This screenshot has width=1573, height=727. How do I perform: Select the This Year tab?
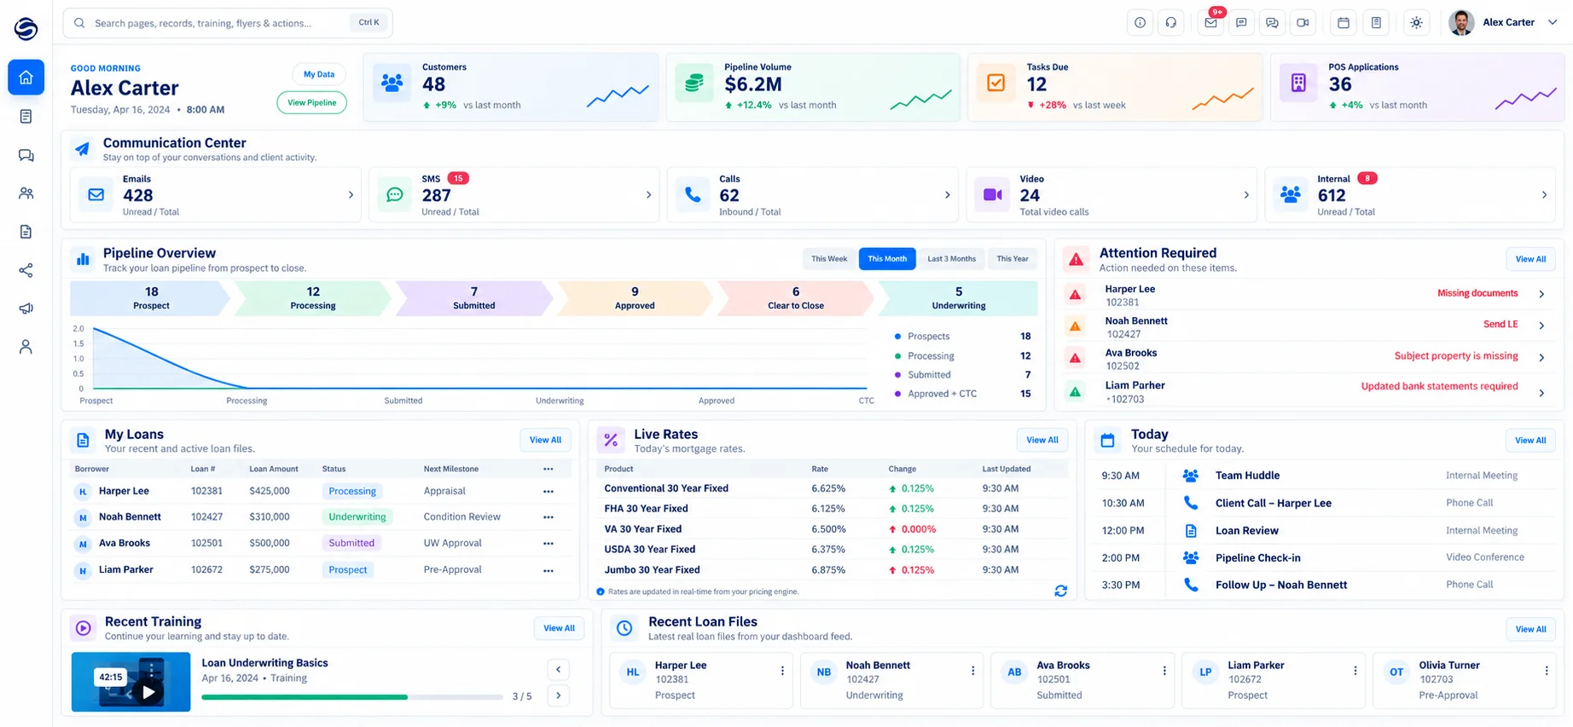click(x=1013, y=259)
